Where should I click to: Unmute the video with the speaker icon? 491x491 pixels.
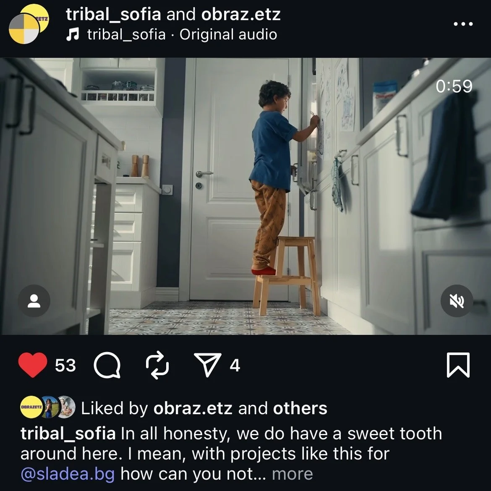(x=457, y=301)
